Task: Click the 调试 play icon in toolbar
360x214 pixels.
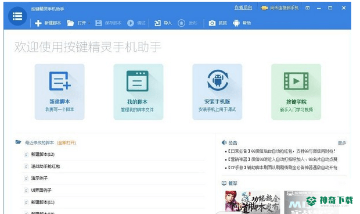Action: pos(131,23)
